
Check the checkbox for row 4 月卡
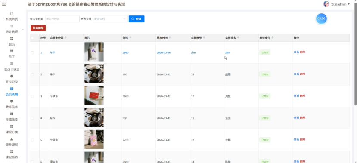tap(32, 118)
